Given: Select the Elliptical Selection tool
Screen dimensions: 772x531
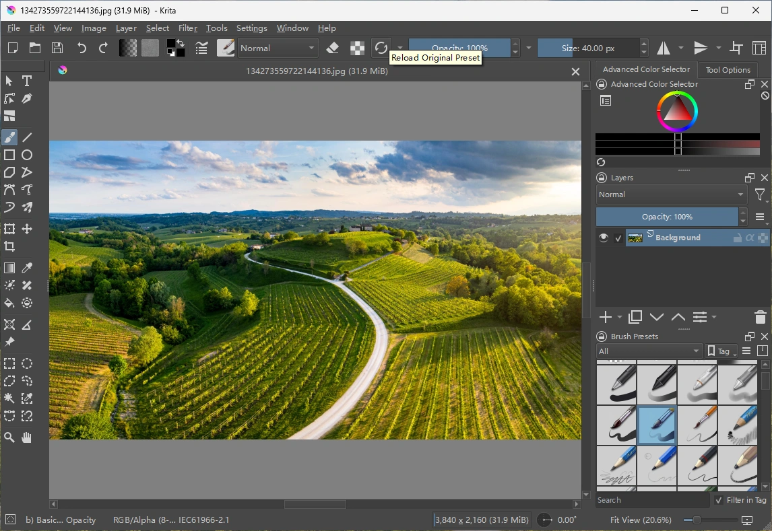Looking at the screenshot, I should tap(27, 363).
